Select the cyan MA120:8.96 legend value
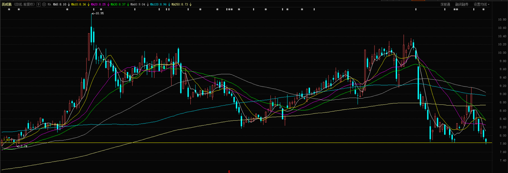The width and height of the screenshot is (508, 173). tap(158, 4)
